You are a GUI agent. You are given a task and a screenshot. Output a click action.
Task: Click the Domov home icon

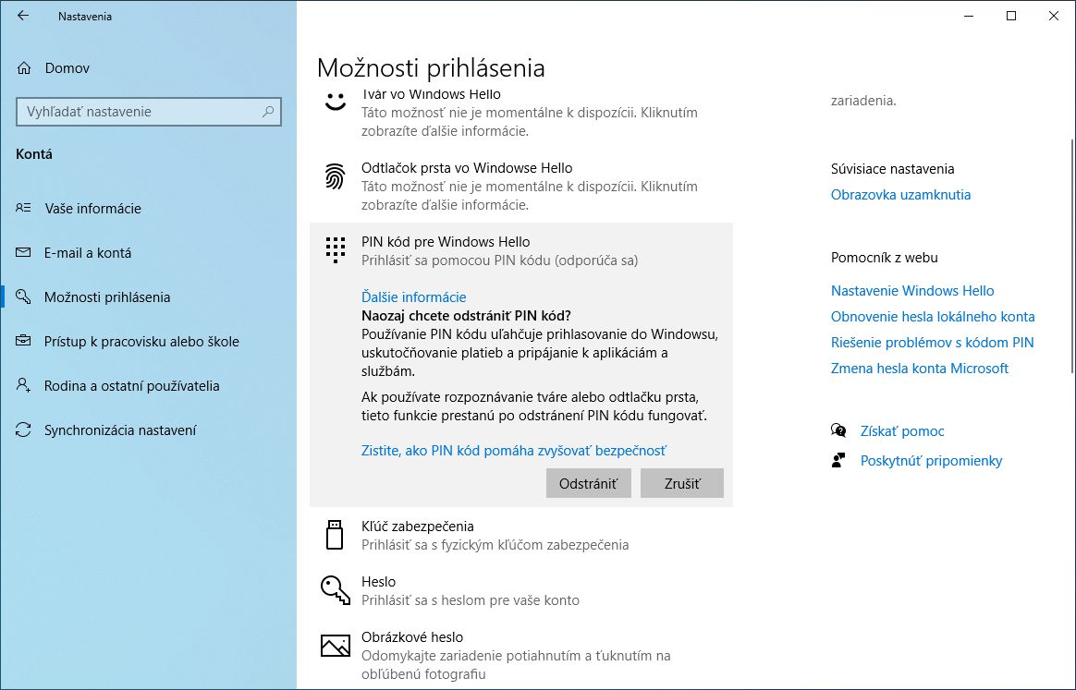tap(24, 68)
